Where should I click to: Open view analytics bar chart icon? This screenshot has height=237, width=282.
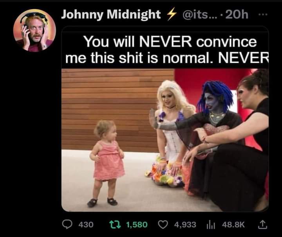pyautogui.click(x=210, y=225)
